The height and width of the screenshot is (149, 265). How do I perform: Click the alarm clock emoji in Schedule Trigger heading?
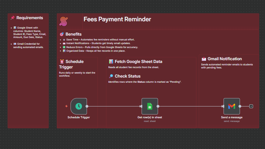pos(62,61)
